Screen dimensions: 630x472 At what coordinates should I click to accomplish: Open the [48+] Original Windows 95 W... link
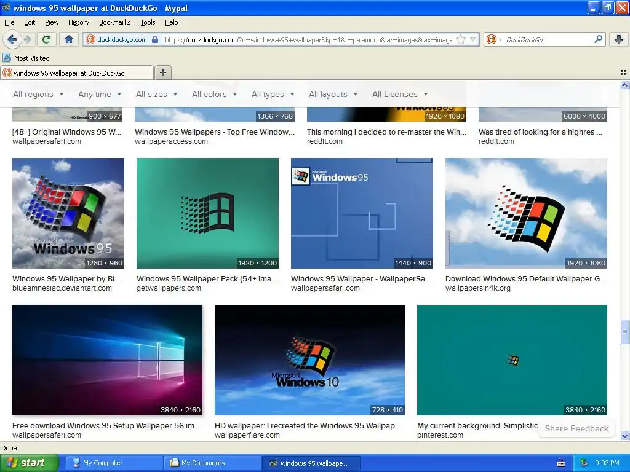coord(66,132)
